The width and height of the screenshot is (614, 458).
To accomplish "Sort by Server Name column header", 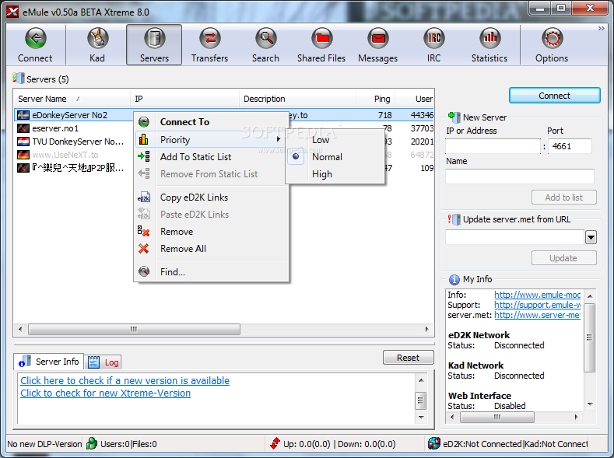I will pyautogui.click(x=72, y=99).
